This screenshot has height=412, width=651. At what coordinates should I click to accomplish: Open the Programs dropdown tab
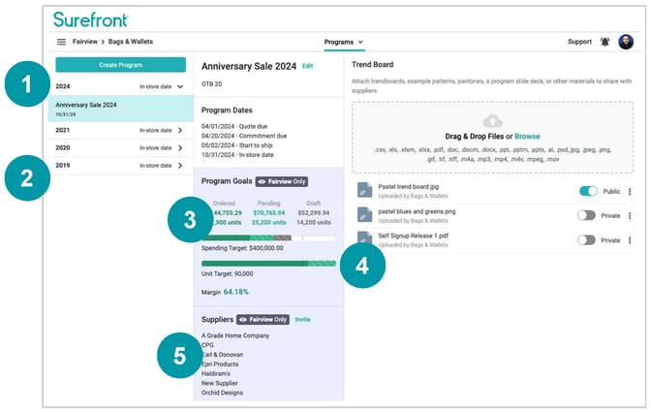344,43
